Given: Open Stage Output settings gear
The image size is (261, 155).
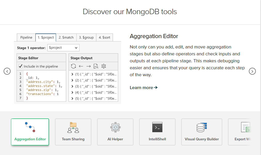Looking at the screenshot, I should point(104,66).
